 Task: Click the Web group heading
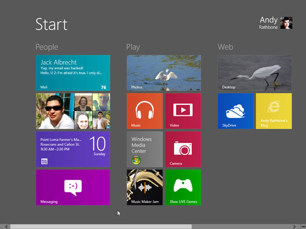click(x=226, y=47)
